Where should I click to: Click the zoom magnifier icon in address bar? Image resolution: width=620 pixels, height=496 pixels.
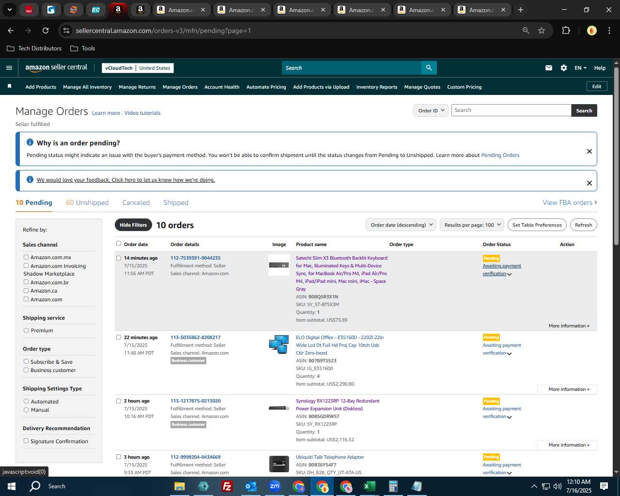526,31
